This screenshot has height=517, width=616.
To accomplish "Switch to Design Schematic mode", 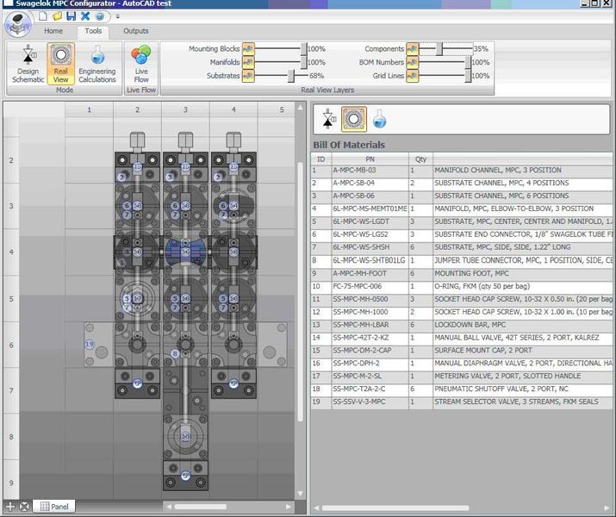I will [28, 64].
